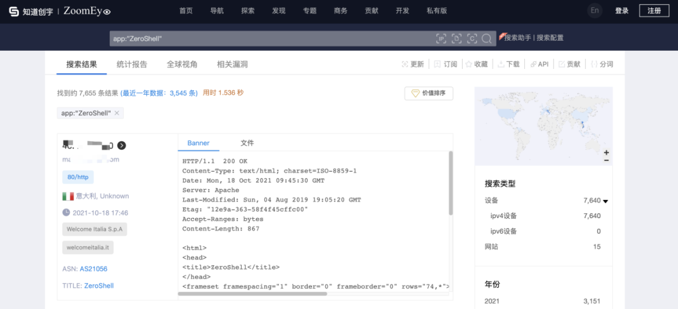Open the 商务 menu
Viewport: 678px width, 309px height.
(341, 11)
